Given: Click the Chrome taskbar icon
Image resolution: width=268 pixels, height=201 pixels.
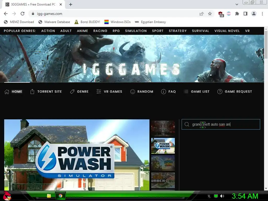Looking at the screenshot, I should point(60,196).
